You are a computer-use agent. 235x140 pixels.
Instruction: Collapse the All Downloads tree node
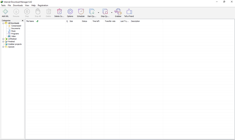(x=3, y=23)
